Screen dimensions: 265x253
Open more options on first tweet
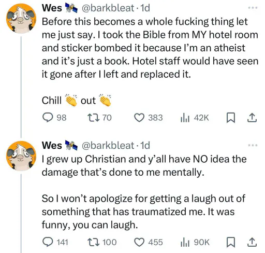click(253, 8)
